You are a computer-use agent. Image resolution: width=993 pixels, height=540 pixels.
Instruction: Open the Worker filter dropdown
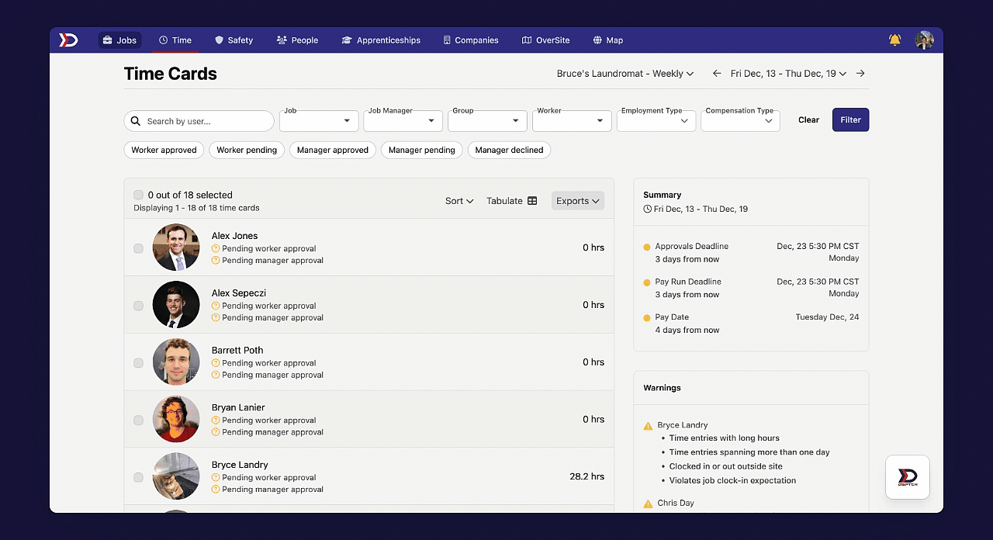pyautogui.click(x=572, y=121)
